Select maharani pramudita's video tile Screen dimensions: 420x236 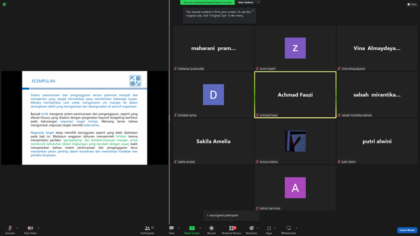[x=213, y=48]
